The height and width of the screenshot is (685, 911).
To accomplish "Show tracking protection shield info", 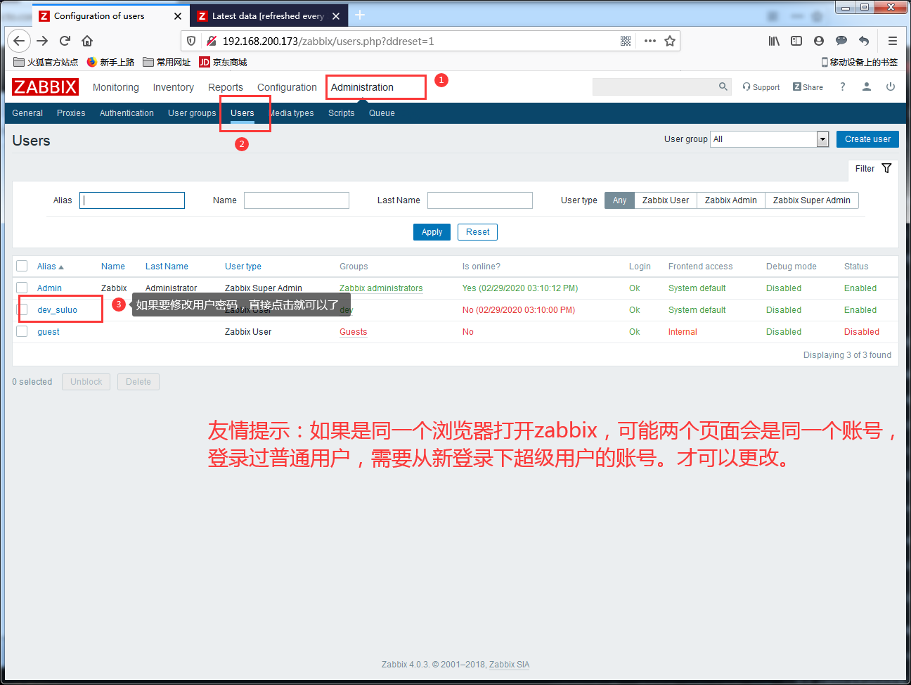I will click(x=191, y=41).
